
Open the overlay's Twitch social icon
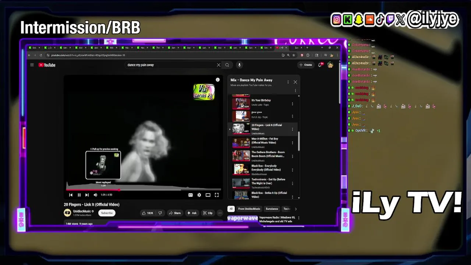(390, 20)
